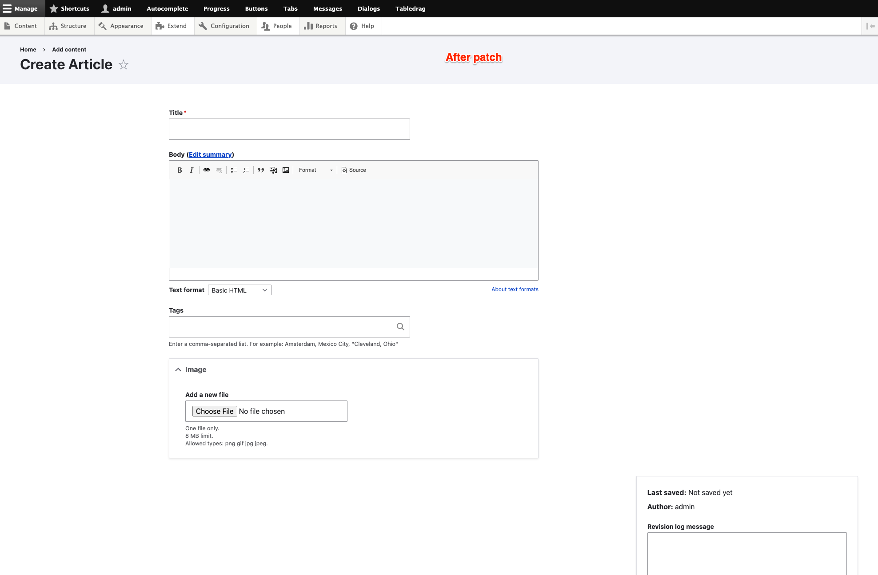
Task: Open the Structure admin menu
Action: 68,26
